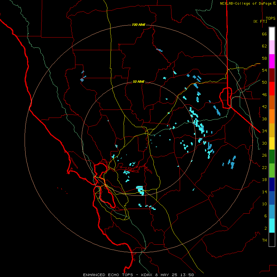Click the yellow 34 K FT legend swatch
Screen dimensions: 277x277
click(x=272, y=143)
